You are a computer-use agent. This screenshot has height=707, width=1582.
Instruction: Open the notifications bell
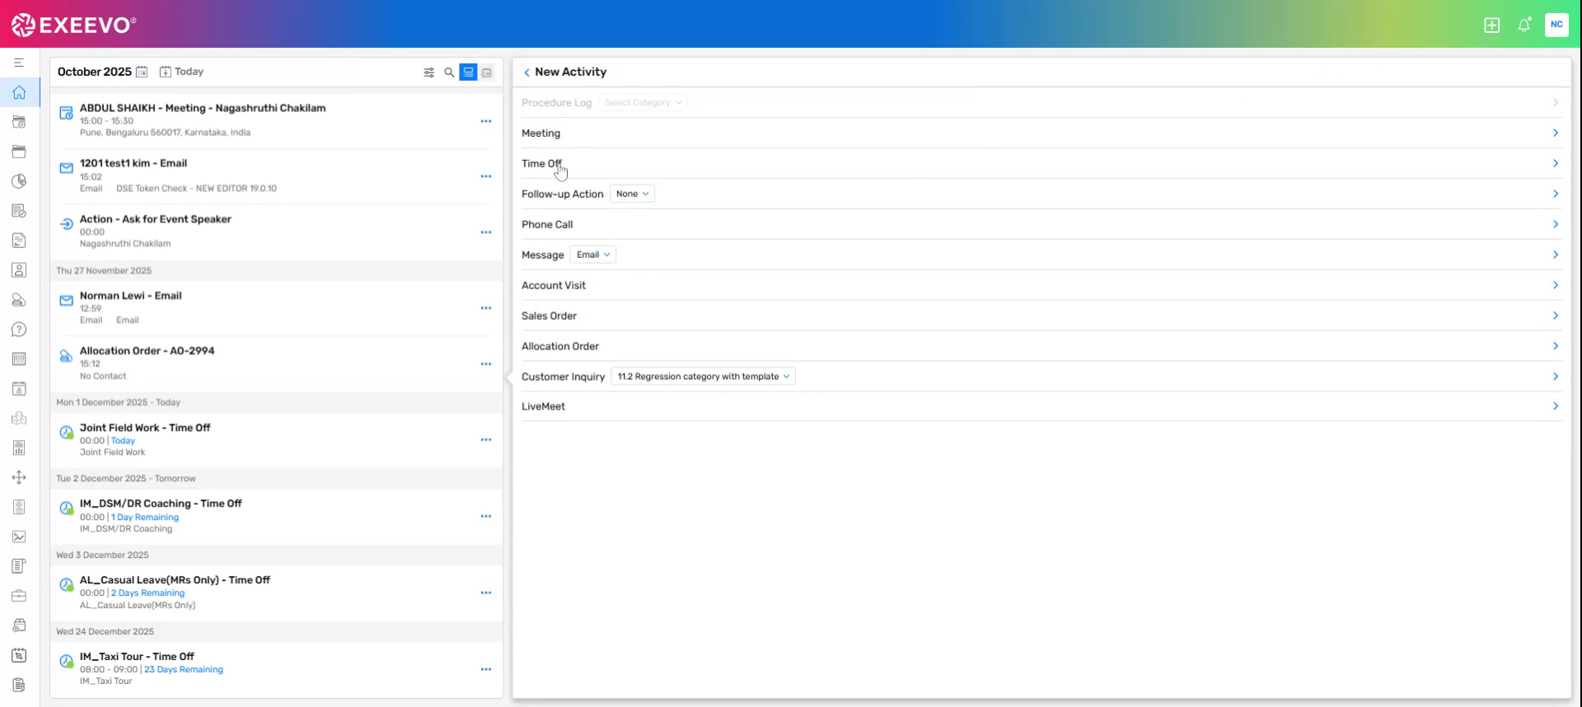1524,25
